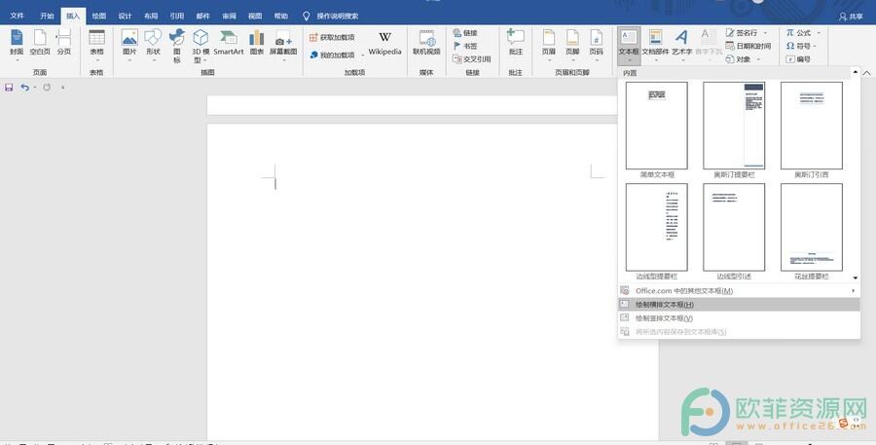Add a bookmark (书签)

point(465,46)
